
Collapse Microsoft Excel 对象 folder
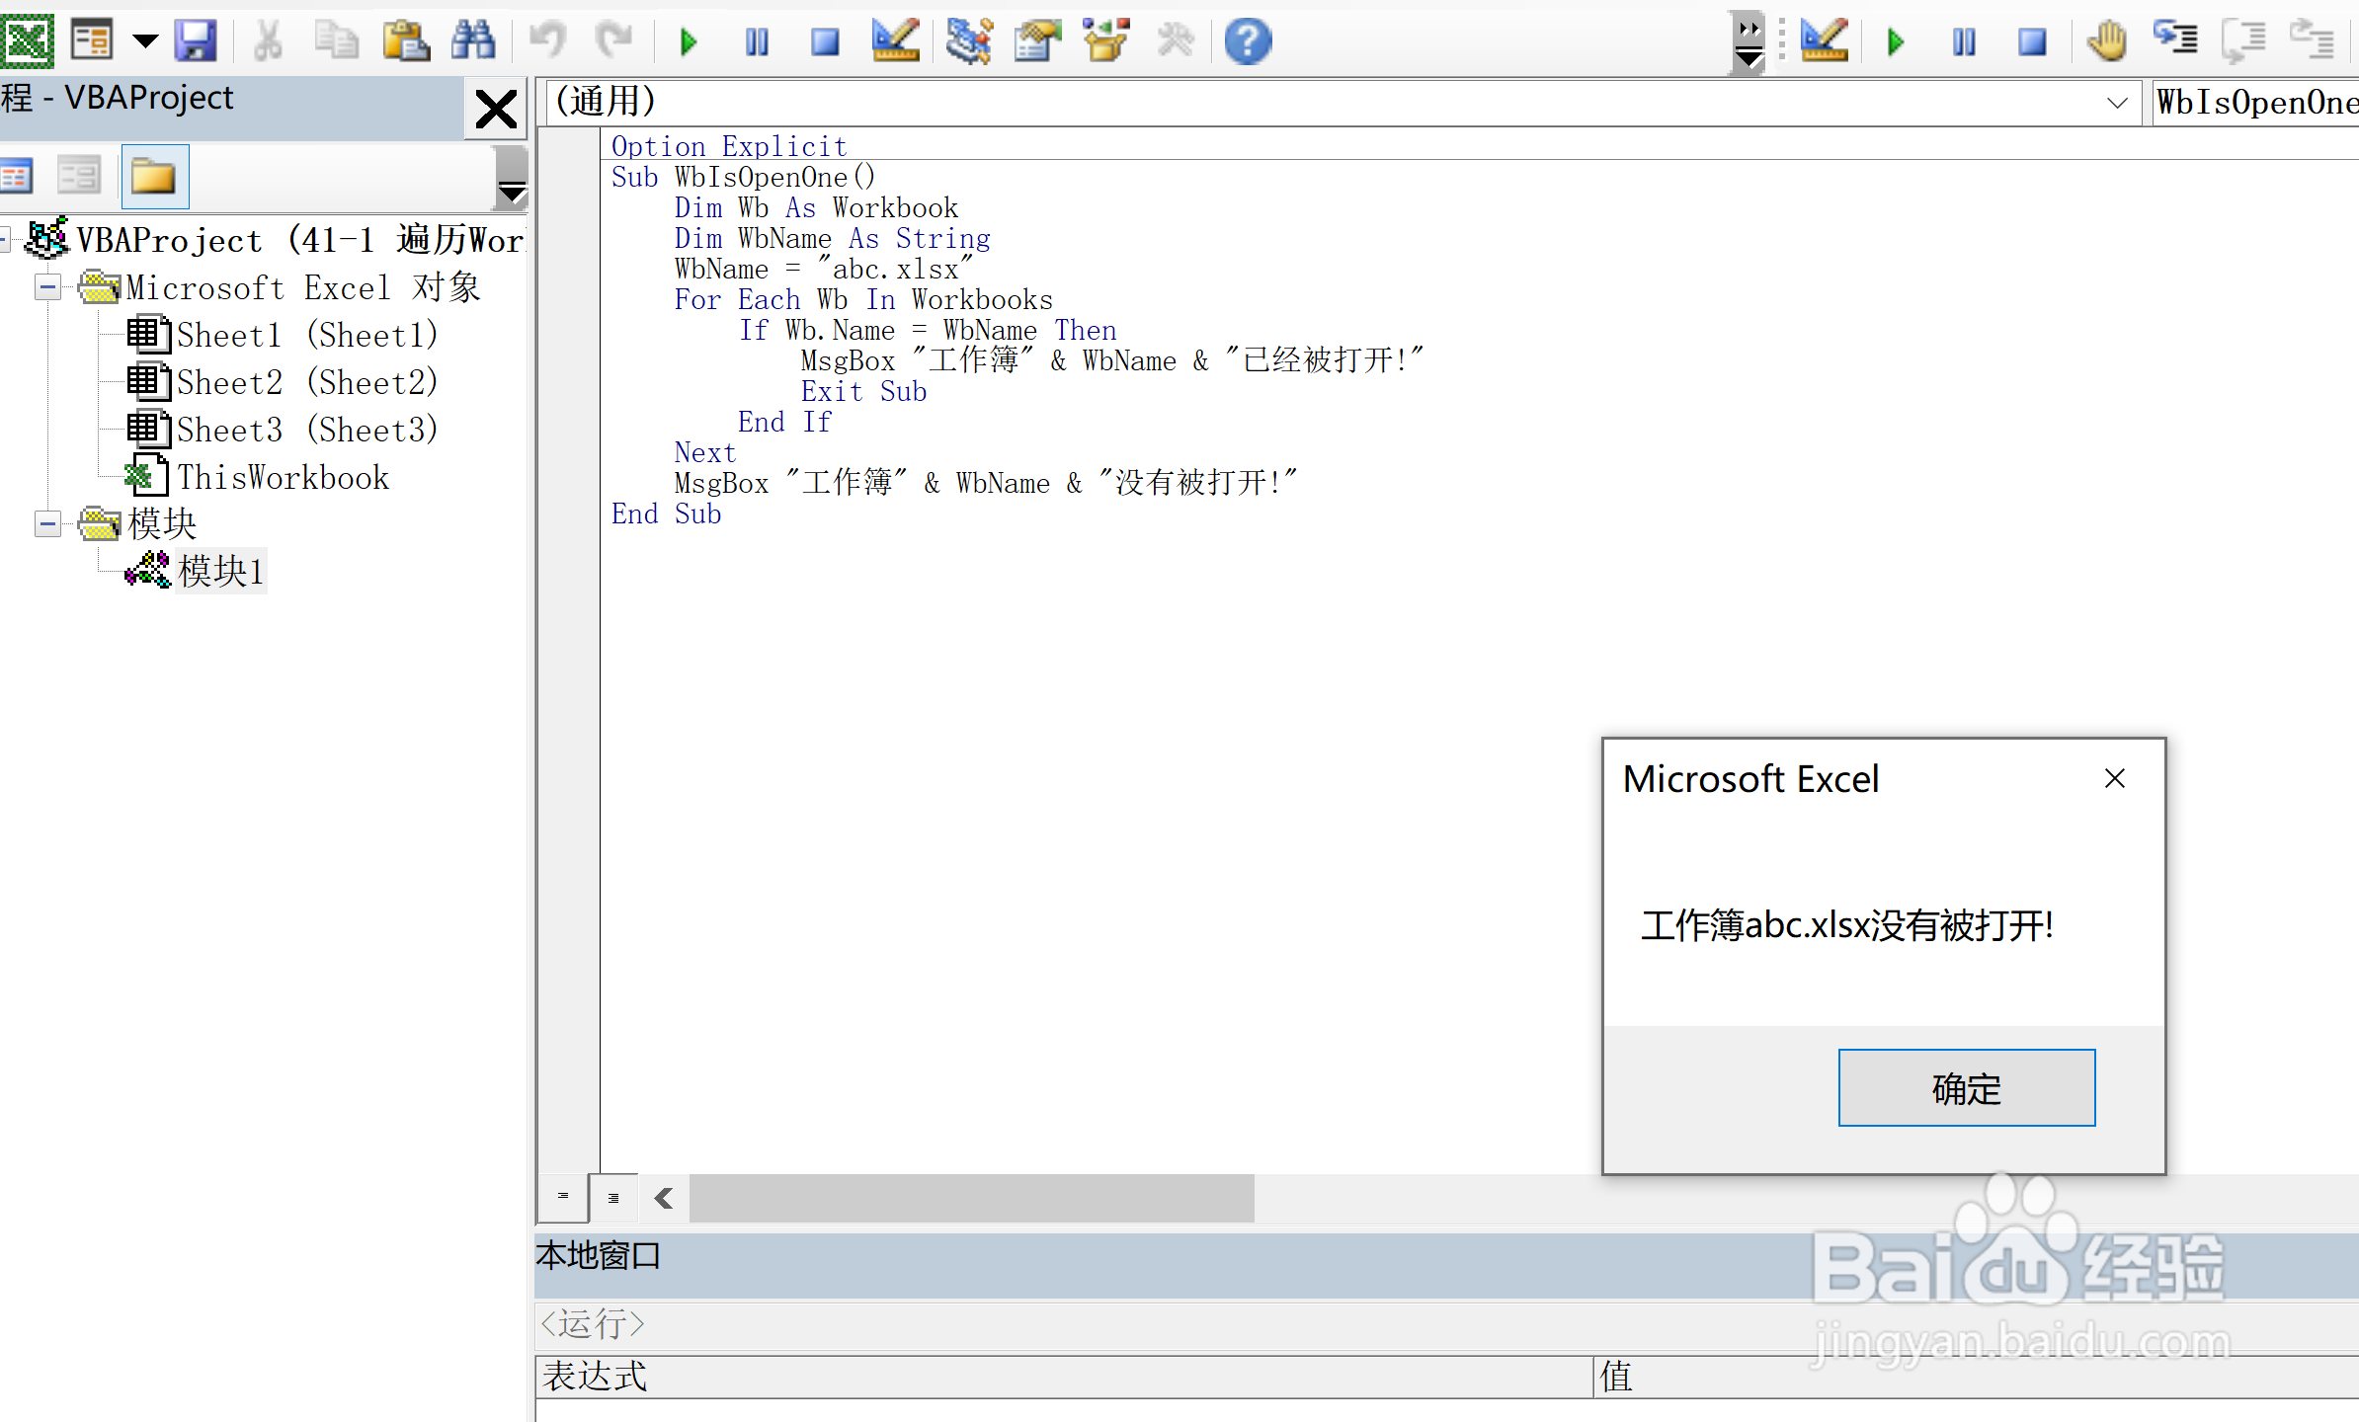(47, 287)
